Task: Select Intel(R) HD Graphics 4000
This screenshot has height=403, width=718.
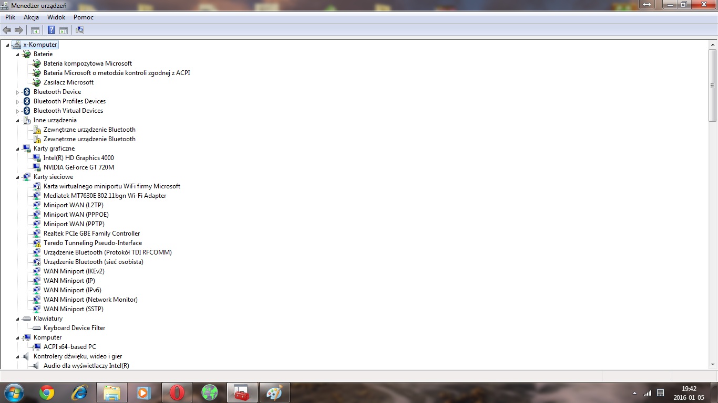Action: pos(78,158)
